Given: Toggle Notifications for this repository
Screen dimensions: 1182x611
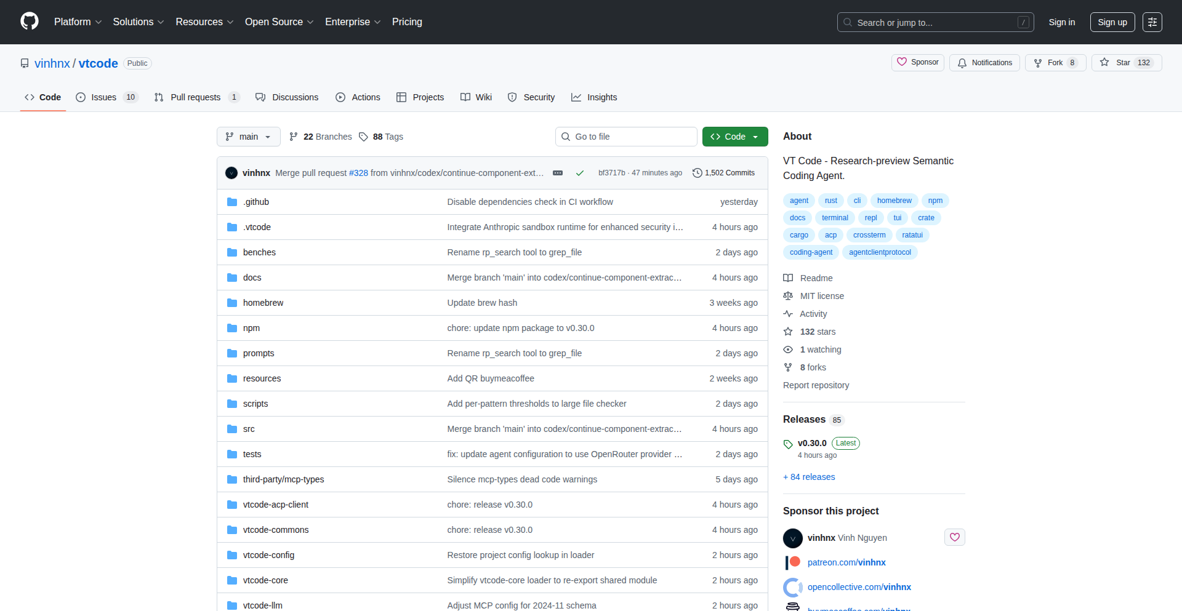Looking at the screenshot, I should click(984, 63).
